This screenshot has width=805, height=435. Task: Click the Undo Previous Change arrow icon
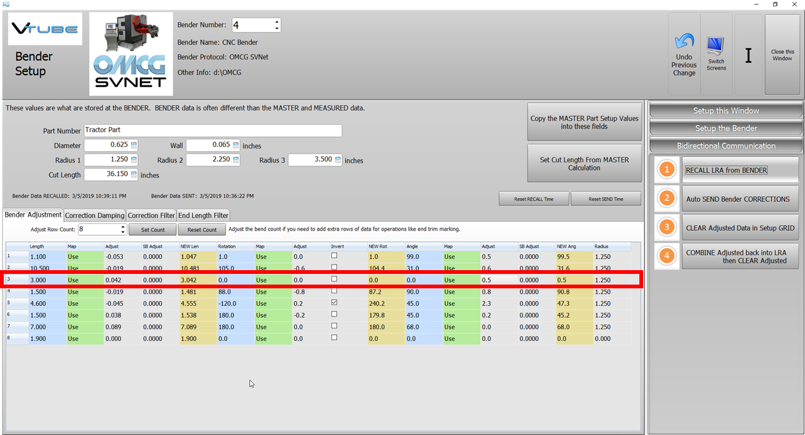683,42
